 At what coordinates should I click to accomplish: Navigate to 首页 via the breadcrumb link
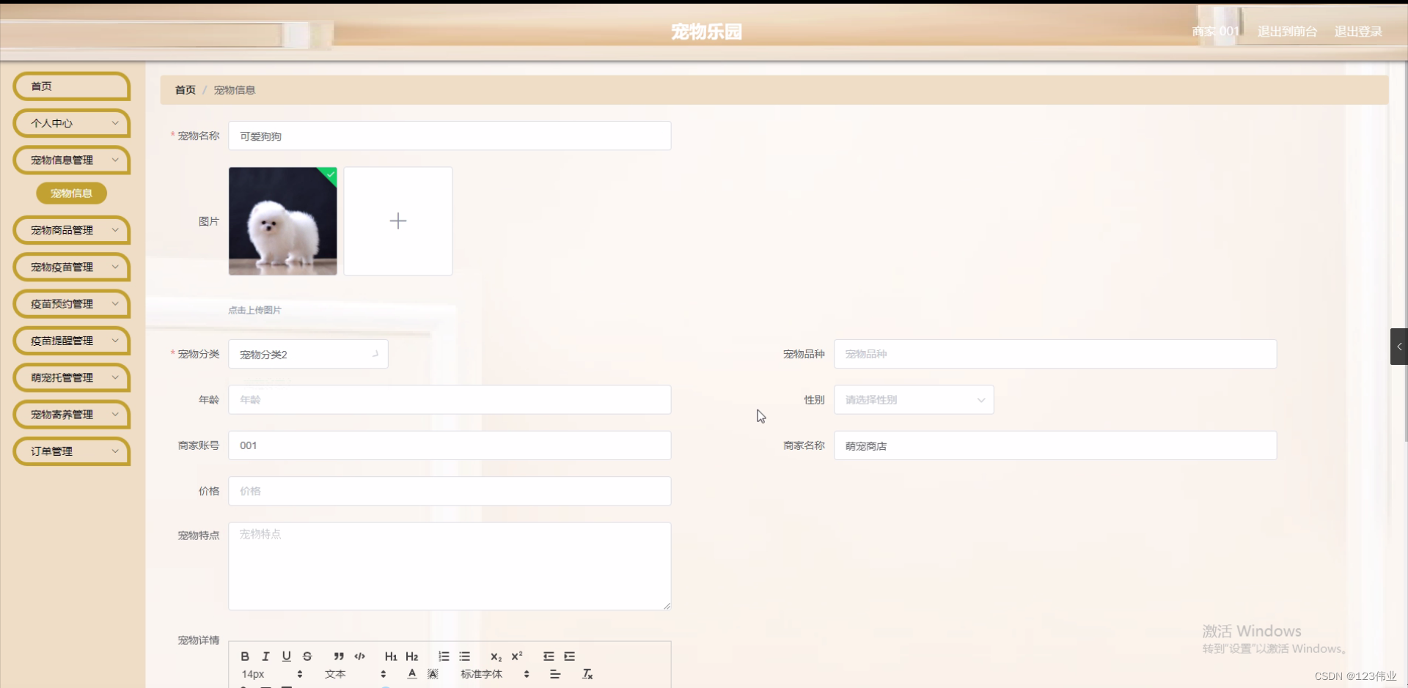click(185, 89)
